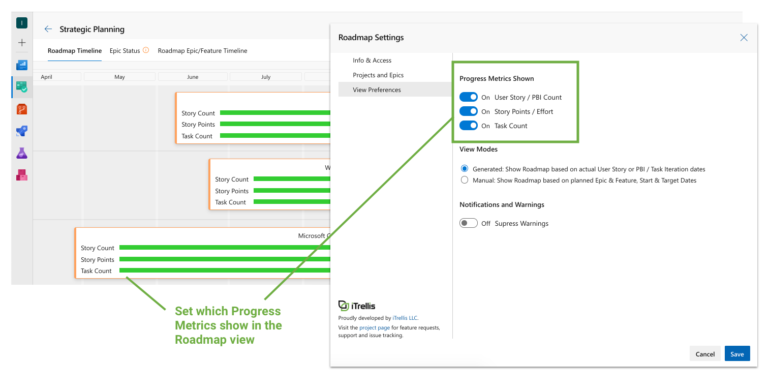Image resolution: width=770 pixels, height=390 pixels.
Task: Open the project page link
Action: [x=375, y=327]
